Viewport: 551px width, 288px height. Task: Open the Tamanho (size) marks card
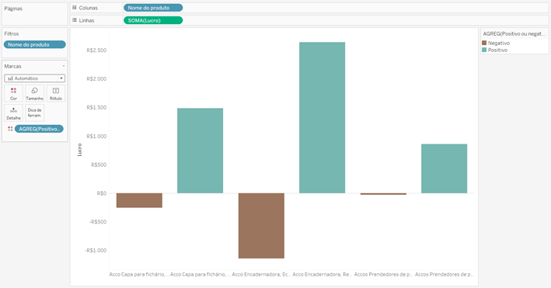[x=34, y=93]
